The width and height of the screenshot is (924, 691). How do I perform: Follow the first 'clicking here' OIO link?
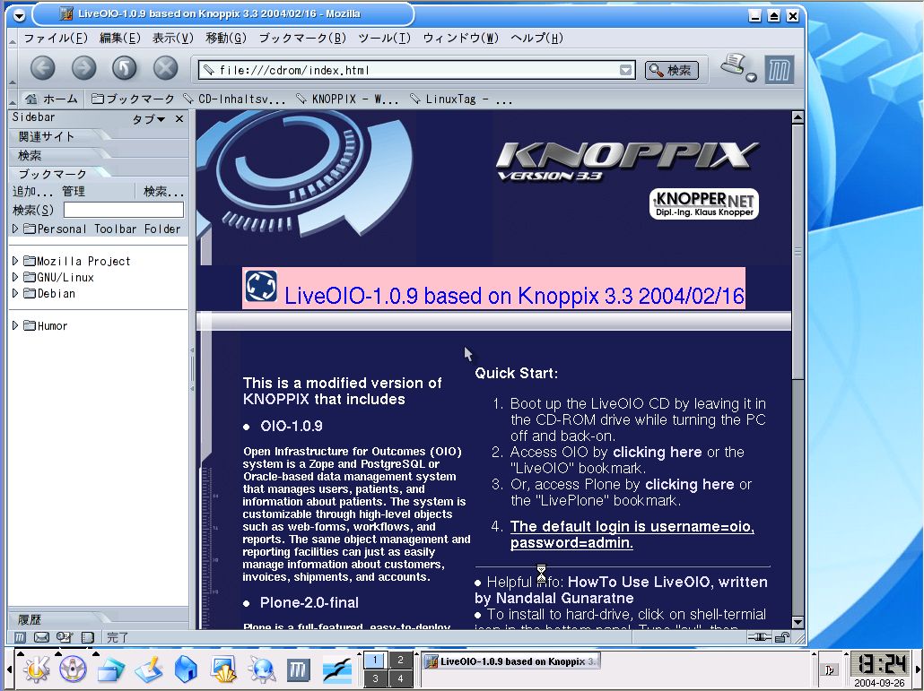coord(657,452)
